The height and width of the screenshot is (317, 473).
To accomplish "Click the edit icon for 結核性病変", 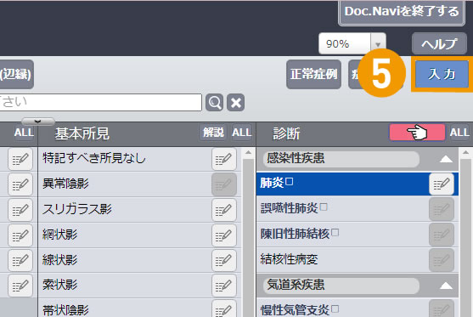I will [442, 260].
